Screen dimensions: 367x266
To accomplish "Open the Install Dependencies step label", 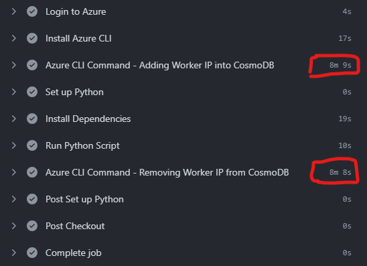I will coord(88,119).
